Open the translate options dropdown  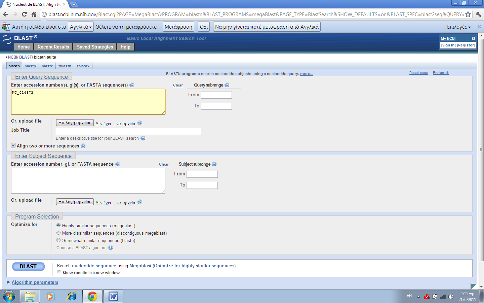click(x=459, y=27)
